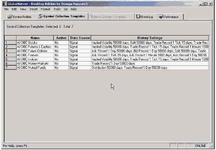Open the Go menu
Viewport: 216px width, 150px height.
click(x=66, y=9)
